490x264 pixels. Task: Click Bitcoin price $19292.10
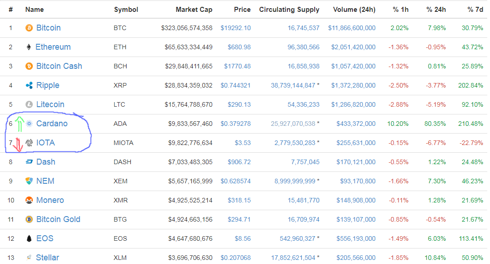(x=235, y=28)
